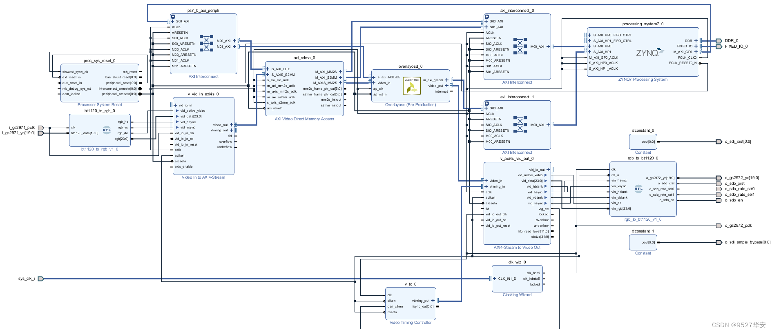
Task: Expand the vtiming_out pin on v_tc_0
Action: pyautogui.click(x=433, y=301)
